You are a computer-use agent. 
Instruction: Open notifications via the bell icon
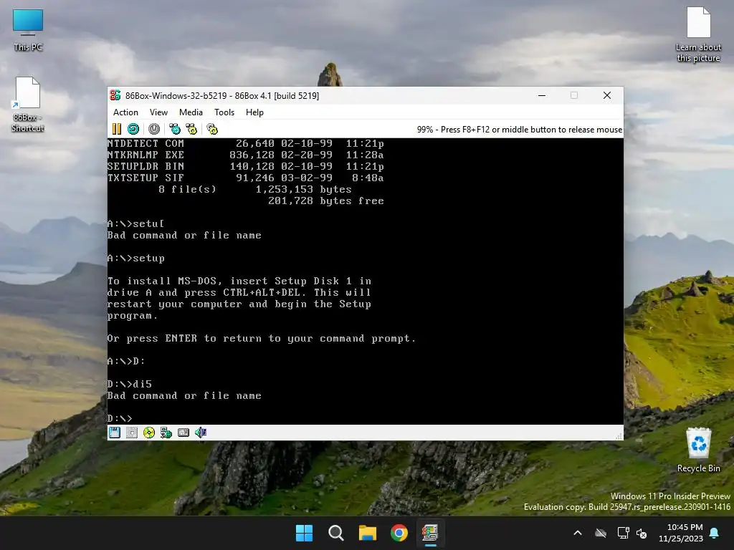(715, 533)
